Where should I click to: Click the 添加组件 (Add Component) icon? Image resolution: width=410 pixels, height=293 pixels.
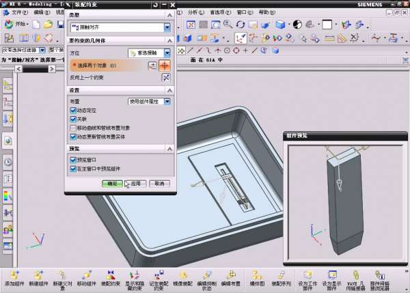click(x=14, y=274)
